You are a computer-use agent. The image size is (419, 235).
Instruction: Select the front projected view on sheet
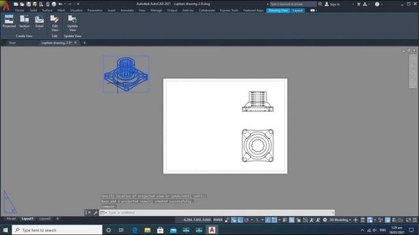[257, 102]
